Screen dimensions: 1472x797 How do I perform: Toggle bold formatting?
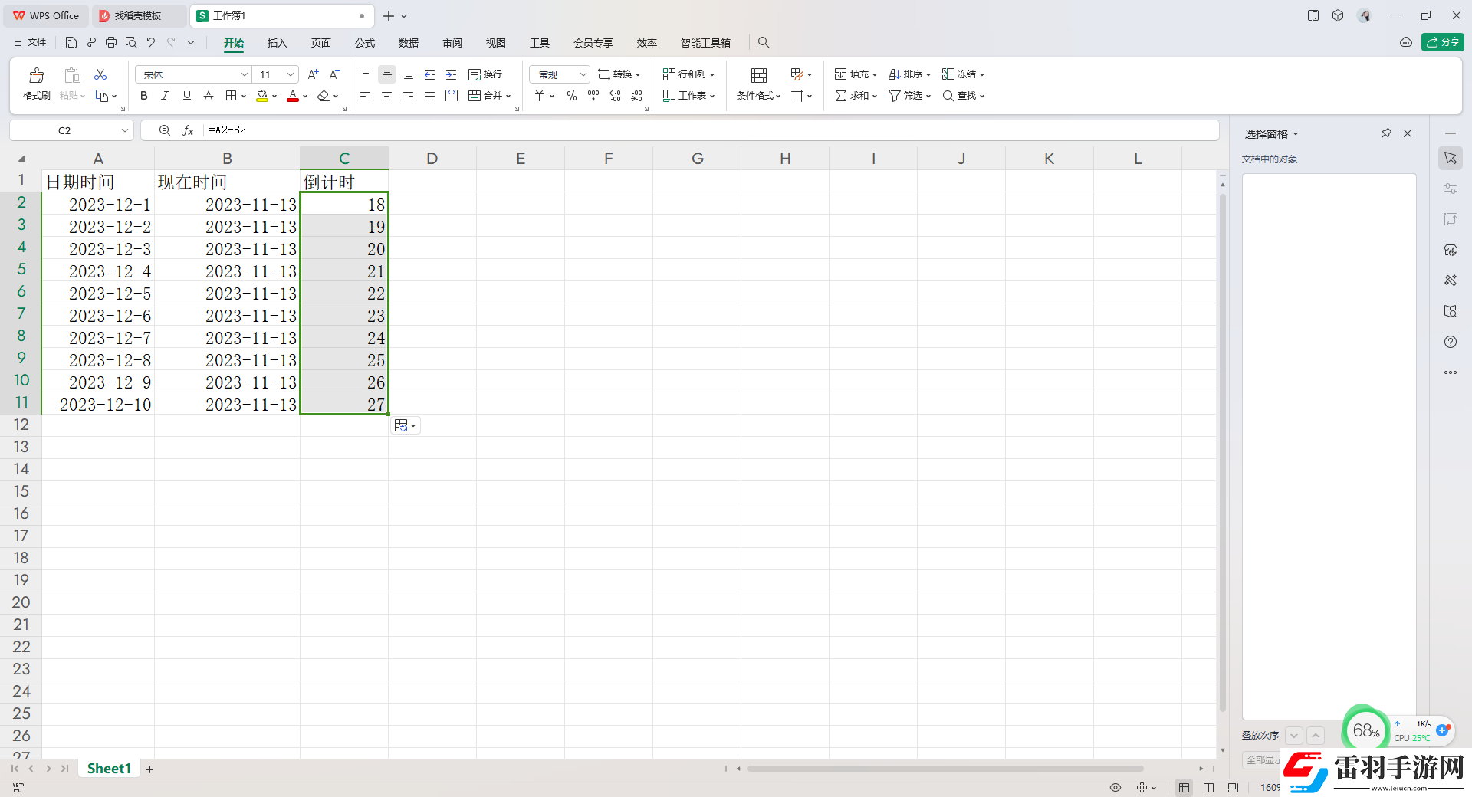coord(143,96)
